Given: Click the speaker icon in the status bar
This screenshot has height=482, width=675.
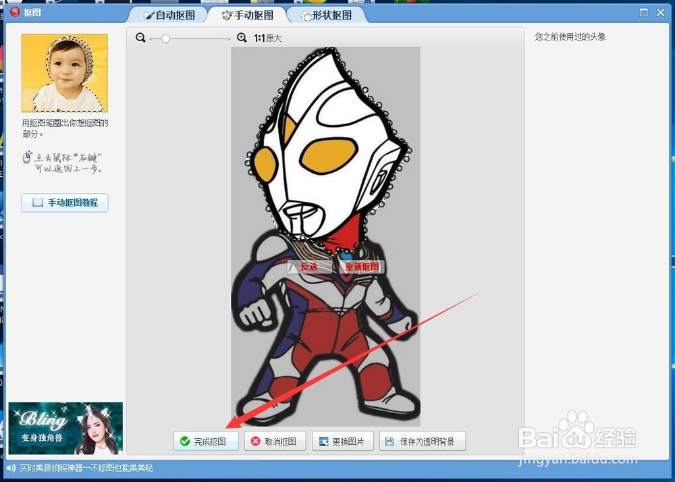Looking at the screenshot, I should click(11, 468).
